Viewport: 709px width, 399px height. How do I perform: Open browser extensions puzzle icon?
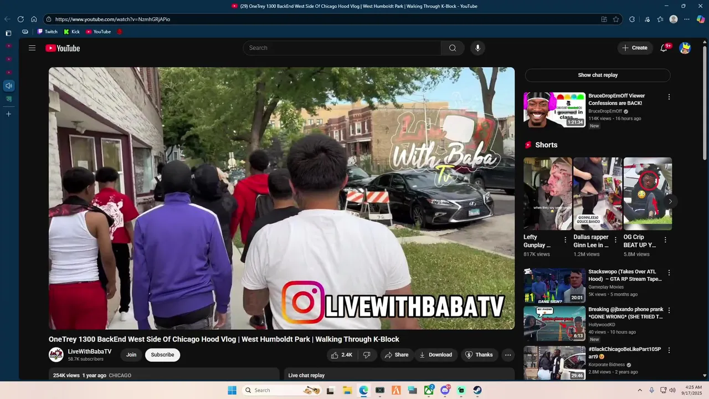pos(632,19)
